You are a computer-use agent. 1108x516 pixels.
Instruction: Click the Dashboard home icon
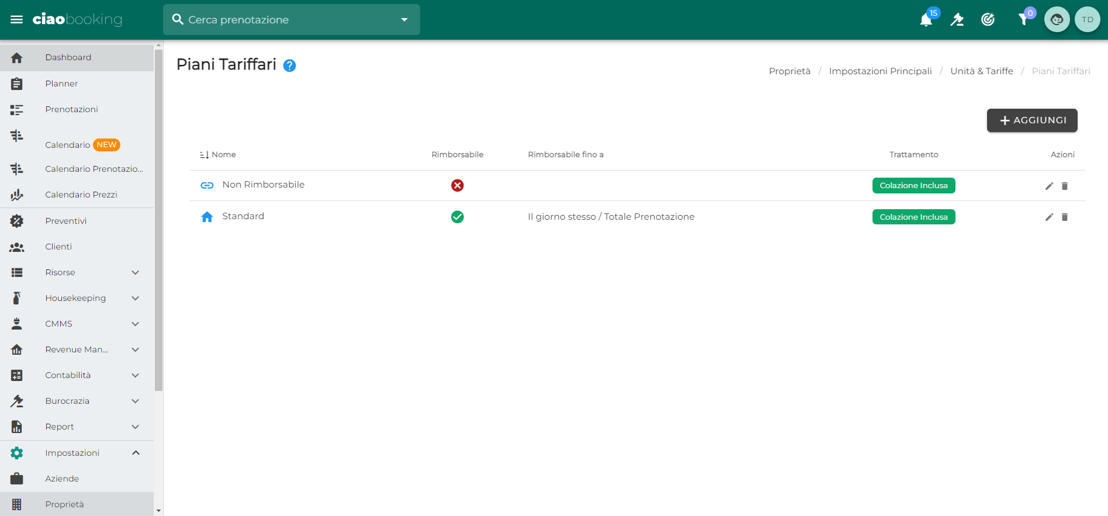pyautogui.click(x=17, y=58)
